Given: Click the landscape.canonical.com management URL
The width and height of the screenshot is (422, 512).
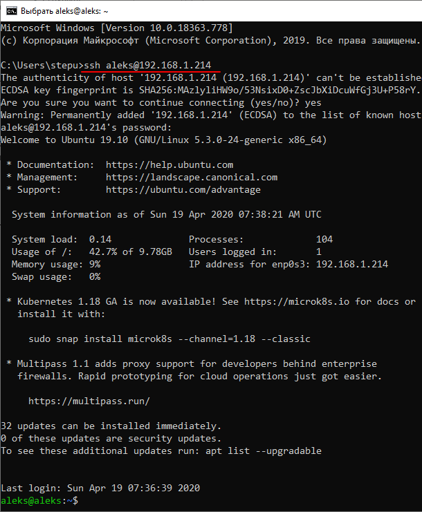Looking at the screenshot, I should pyautogui.click(x=192, y=178).
